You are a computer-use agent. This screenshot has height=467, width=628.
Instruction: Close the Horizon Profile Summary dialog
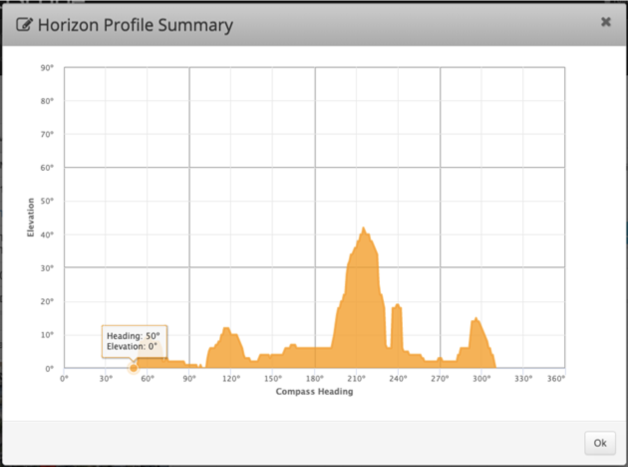coord(606,22)
